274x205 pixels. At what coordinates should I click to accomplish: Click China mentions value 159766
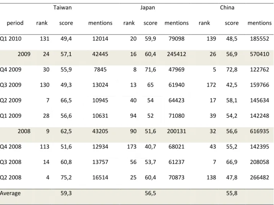point(259,85)
